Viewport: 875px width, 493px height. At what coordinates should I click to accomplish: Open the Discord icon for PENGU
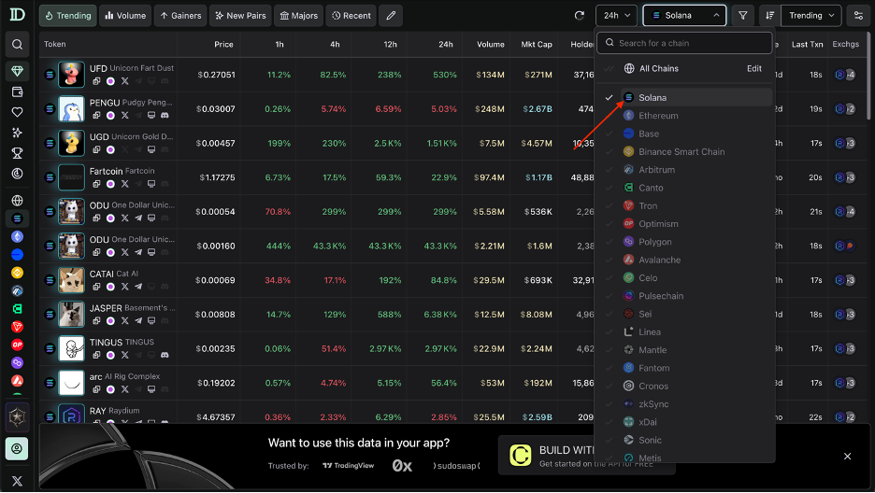[x=165, y=115]
